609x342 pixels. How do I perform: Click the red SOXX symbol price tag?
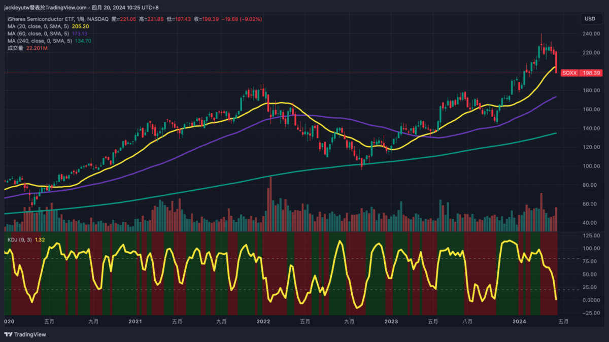[x=569, y=73]
